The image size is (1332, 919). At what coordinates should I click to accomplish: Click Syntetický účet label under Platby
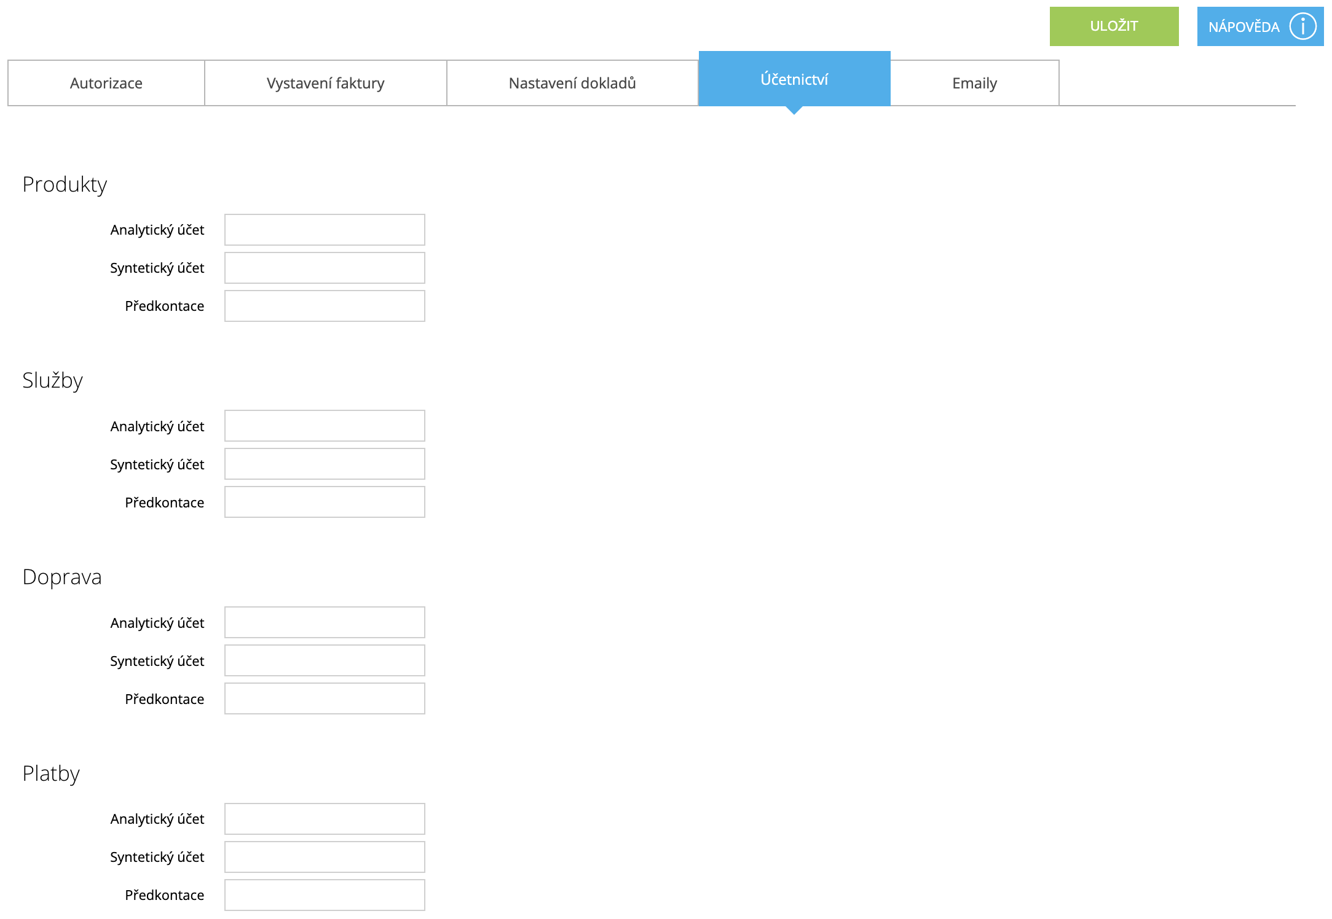(x=157, y=857)
